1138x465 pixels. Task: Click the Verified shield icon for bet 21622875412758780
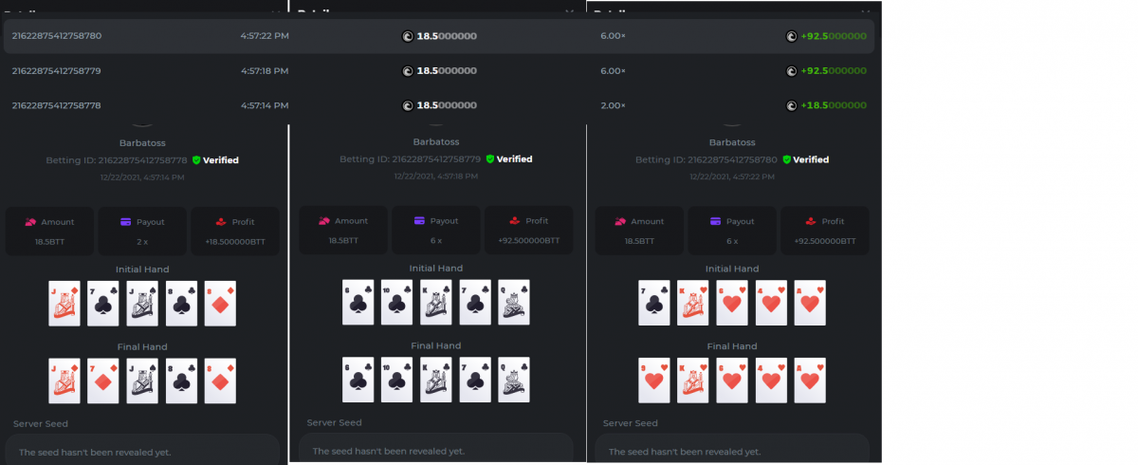[x=786, y=160]
